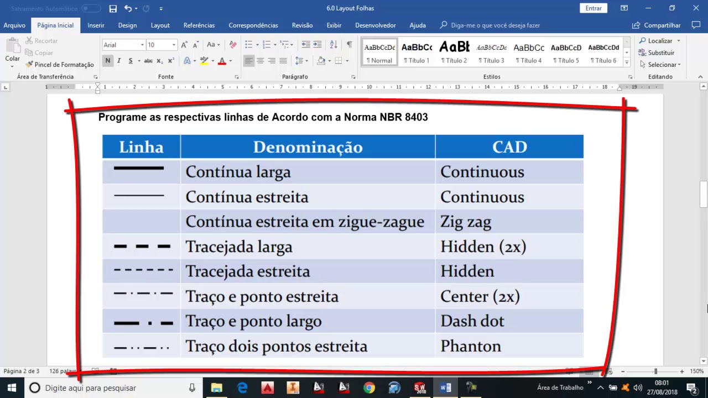Align text left
Viewport: 708px width, 398px height.
(x=248, y=61)
